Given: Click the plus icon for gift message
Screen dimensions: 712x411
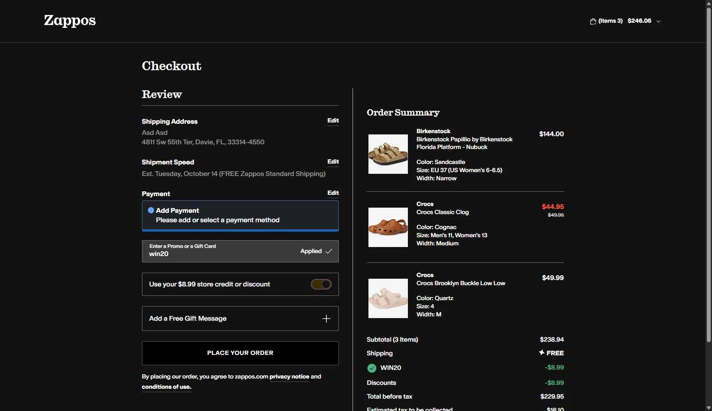Looking at the screenshot, I should click(326, 319).
